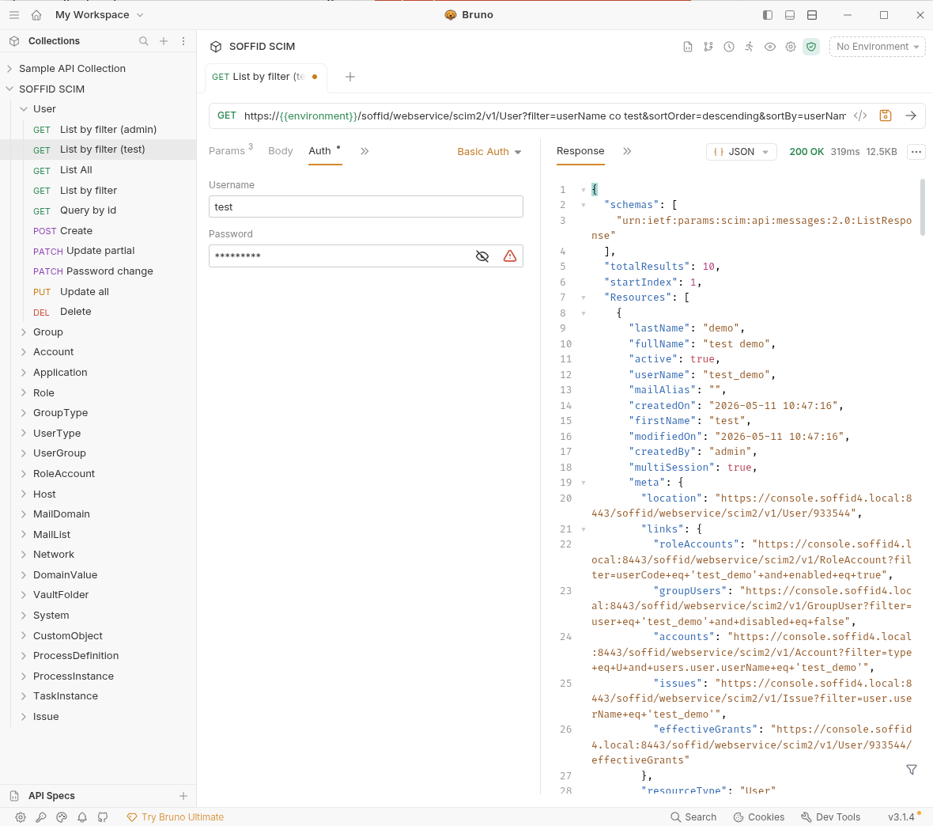Open the Collections three-dot options menu
The image size is (933, 826).
[183, 41]
